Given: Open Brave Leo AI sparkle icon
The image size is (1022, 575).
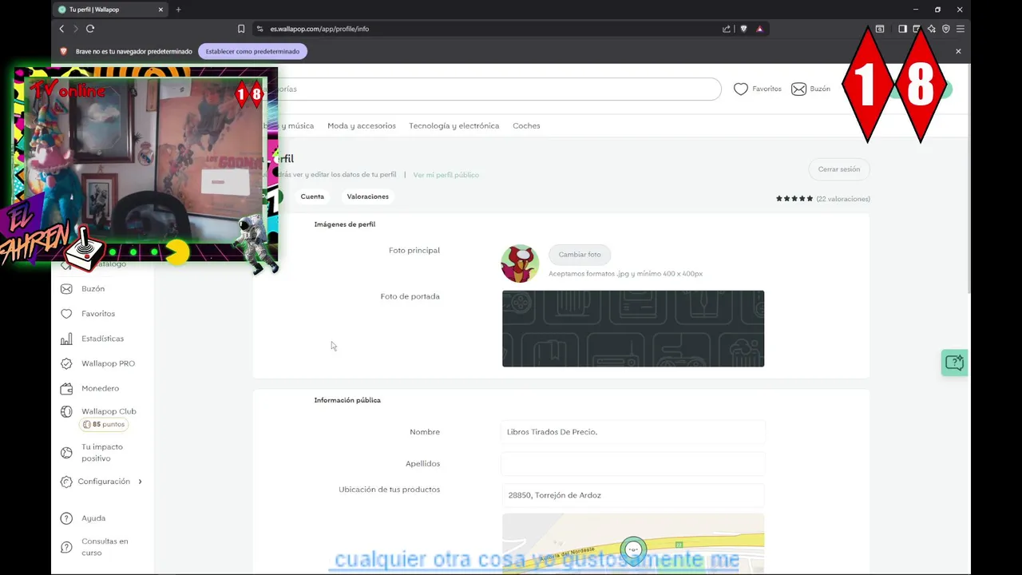Looking at the screenshot, I should [932, 29].
